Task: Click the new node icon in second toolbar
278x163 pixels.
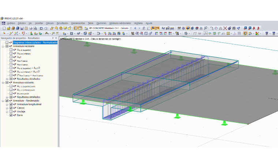Action: (x=4, y=33)
